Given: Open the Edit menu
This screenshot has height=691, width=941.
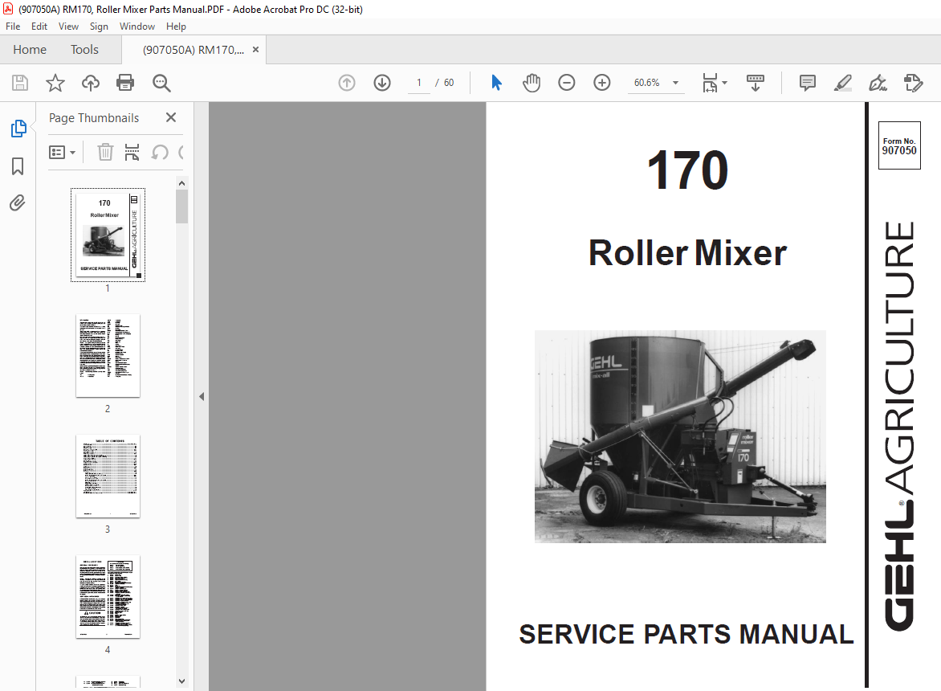Looking at the screenshot, I should click(x=39, y=27).
